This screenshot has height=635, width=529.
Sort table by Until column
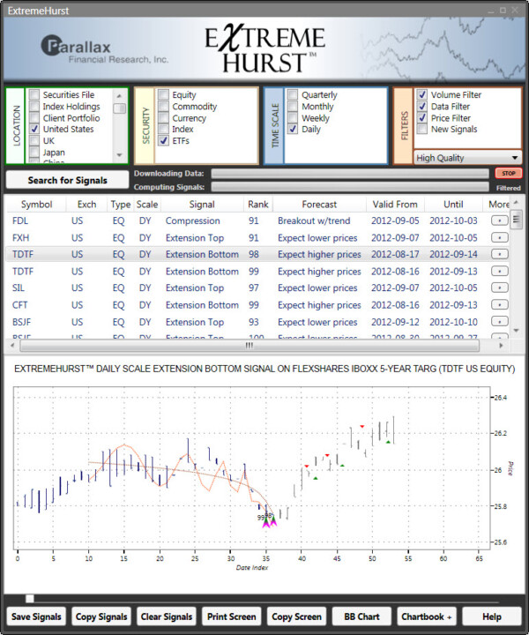(x=453, y=205)
